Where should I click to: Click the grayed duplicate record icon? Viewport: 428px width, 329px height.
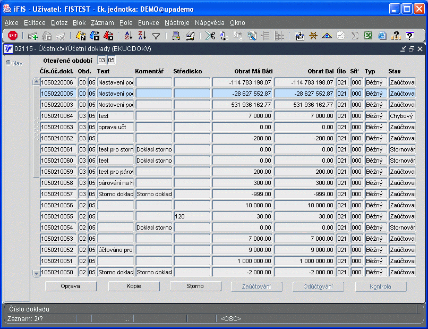coord(47,36)
